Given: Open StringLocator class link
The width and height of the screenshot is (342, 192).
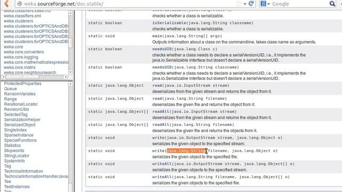Looking at the screenshot, I should [x=17, y=156].
